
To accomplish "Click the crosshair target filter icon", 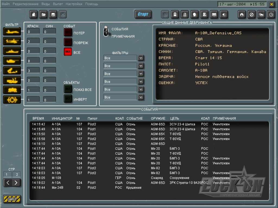I will (12, 100).
